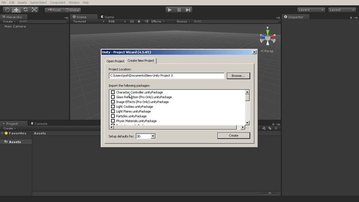The image size is (359, 202).
Task: Open the Setup defaults for dropdown
Action: (x=146, y=136)
